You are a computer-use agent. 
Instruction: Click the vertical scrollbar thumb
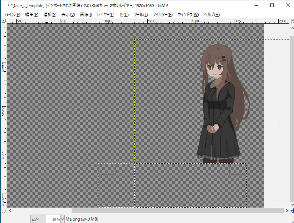click(292, 118)
